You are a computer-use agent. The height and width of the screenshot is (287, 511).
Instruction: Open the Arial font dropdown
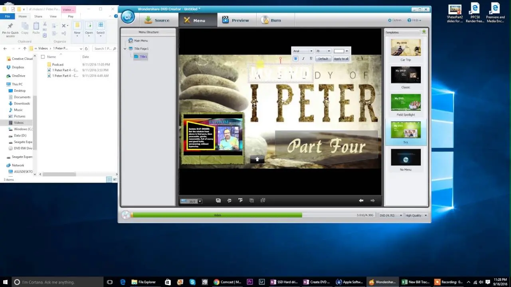303,51
